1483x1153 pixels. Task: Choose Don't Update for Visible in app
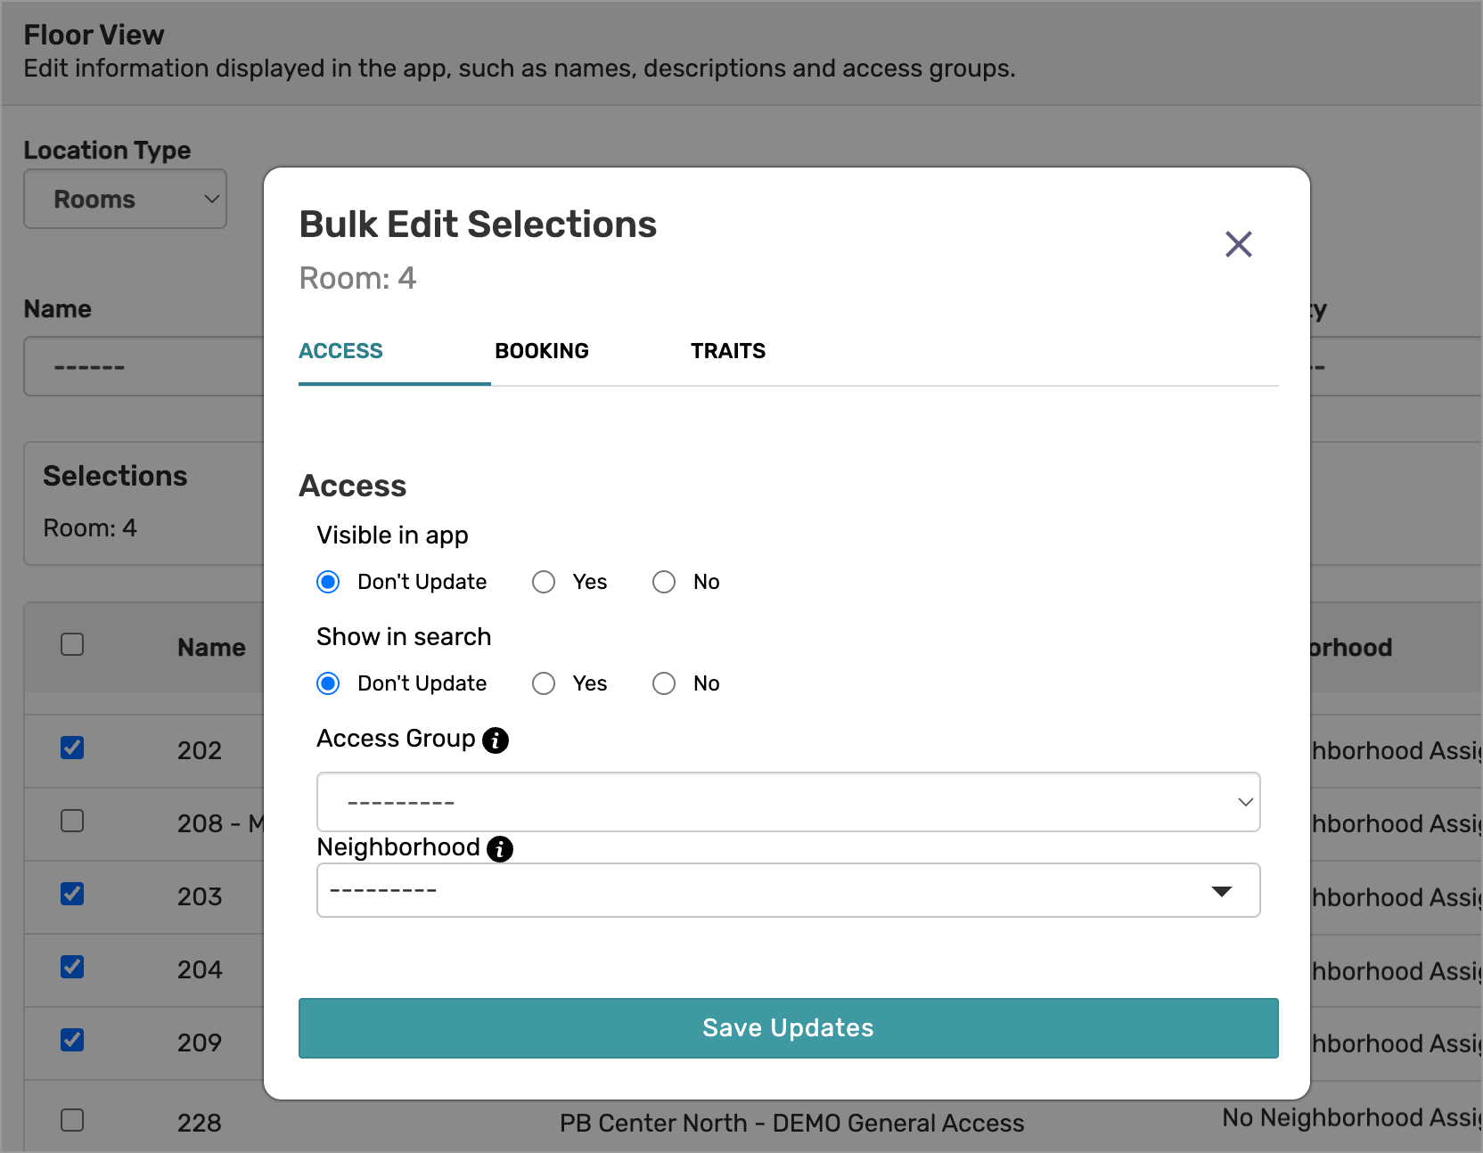329,582
